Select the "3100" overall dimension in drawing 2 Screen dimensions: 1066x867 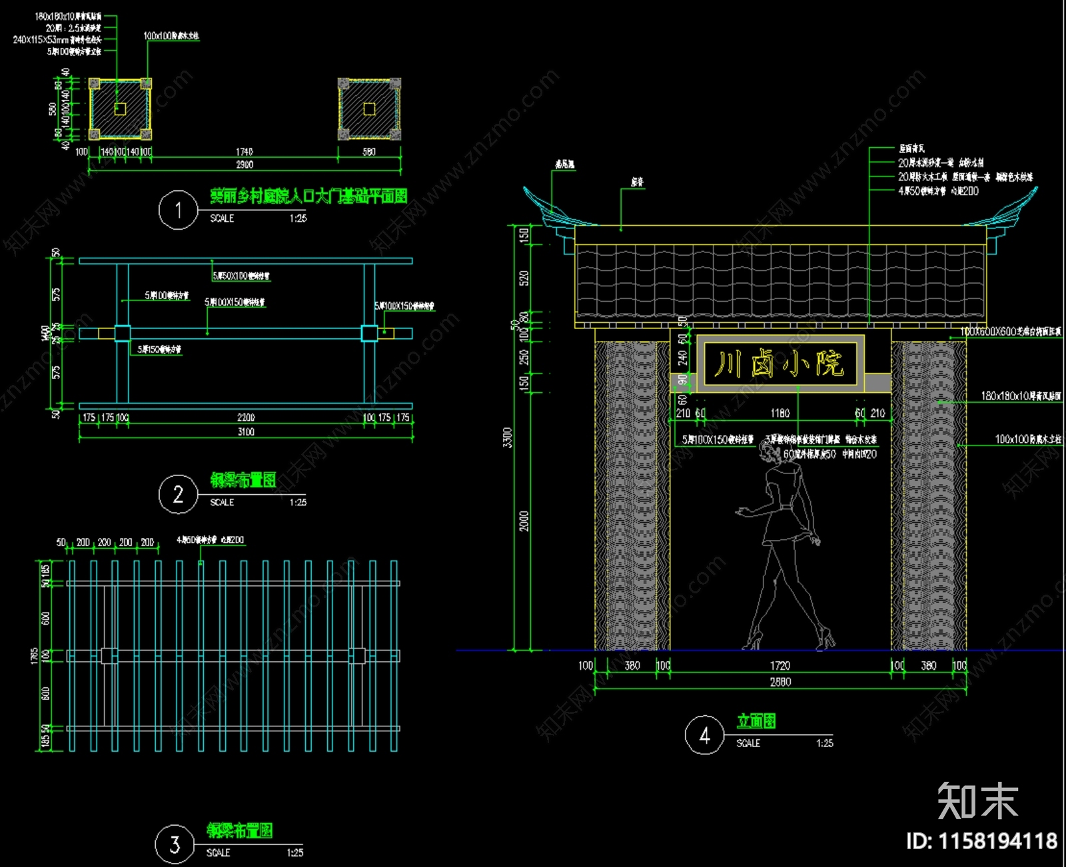246,432
